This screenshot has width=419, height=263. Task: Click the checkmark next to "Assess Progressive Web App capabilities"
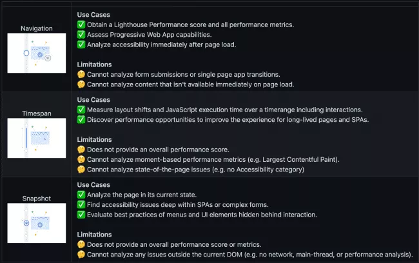point(81,35)
